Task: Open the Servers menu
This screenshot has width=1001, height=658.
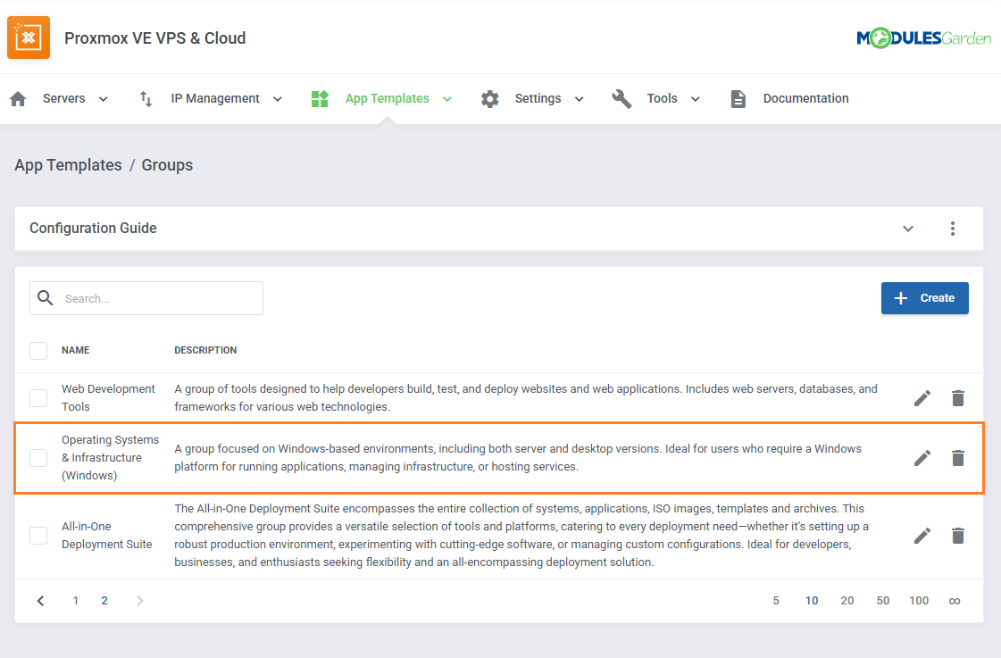Action: click(63, 98)
